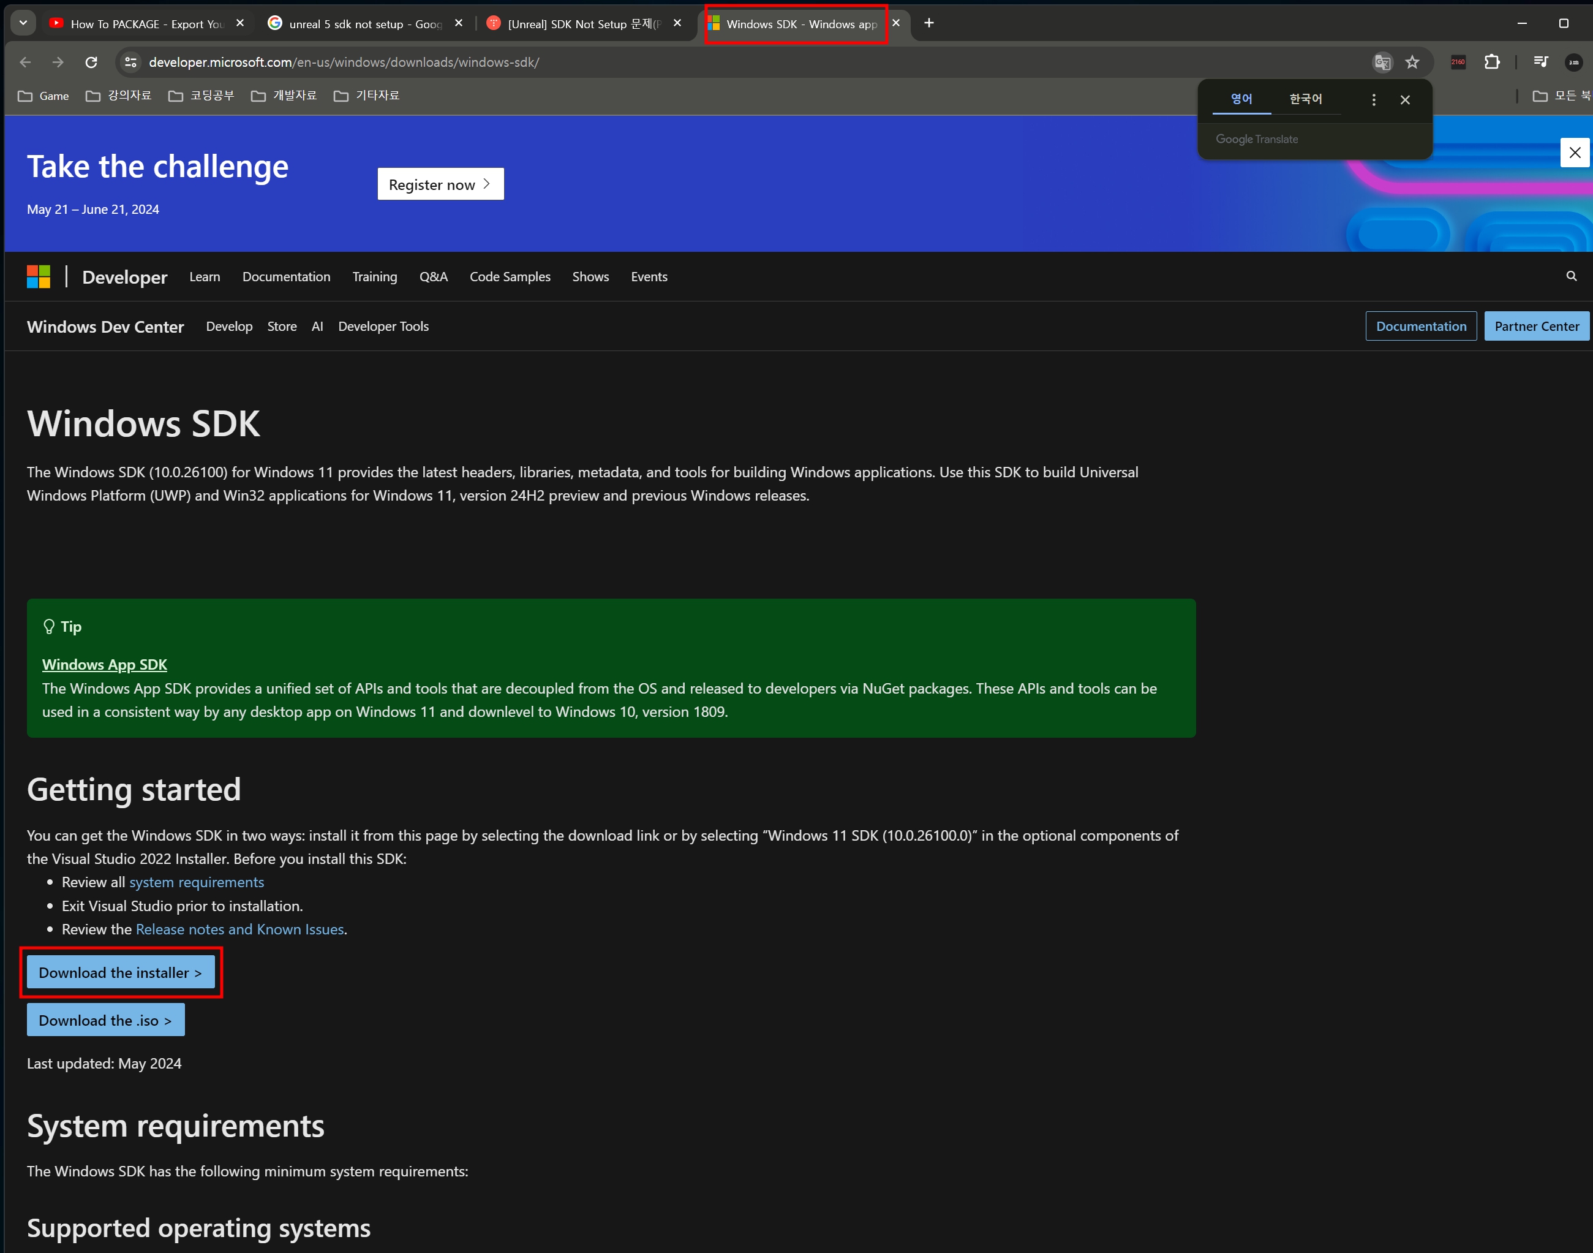Click Download the installer button
1593x1253 pixels.
click(121, 973)
